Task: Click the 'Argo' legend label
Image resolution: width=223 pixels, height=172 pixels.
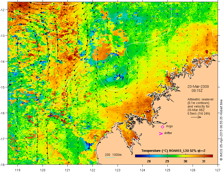Action: [x=169, y=126]
